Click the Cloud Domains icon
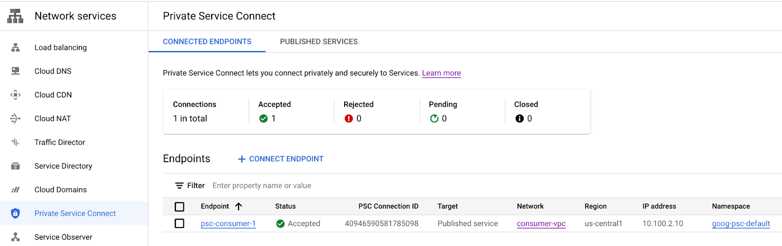 [16, 189]
